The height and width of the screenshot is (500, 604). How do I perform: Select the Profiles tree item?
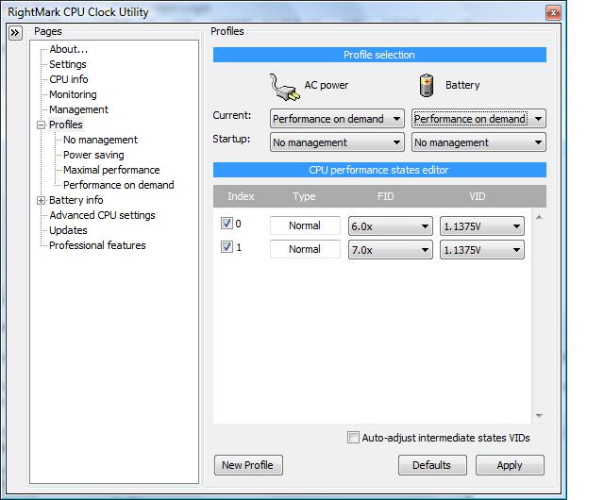tap(66, 125)
